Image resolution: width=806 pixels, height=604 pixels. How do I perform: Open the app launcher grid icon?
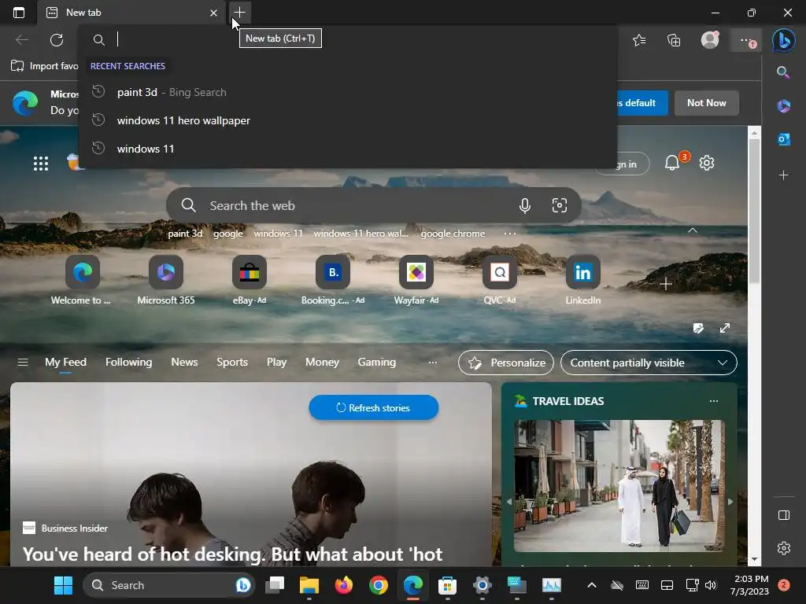tap(41, 164)
